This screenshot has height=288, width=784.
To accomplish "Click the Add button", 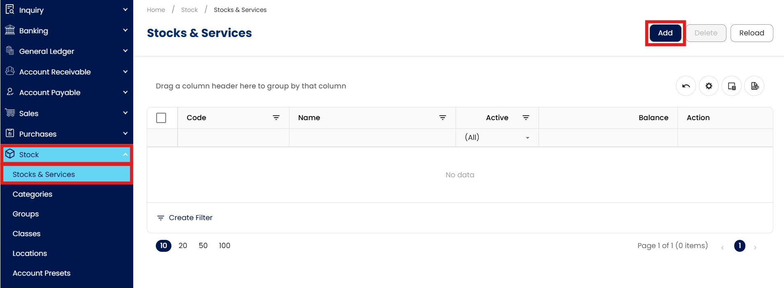I will tap(665, 33).
